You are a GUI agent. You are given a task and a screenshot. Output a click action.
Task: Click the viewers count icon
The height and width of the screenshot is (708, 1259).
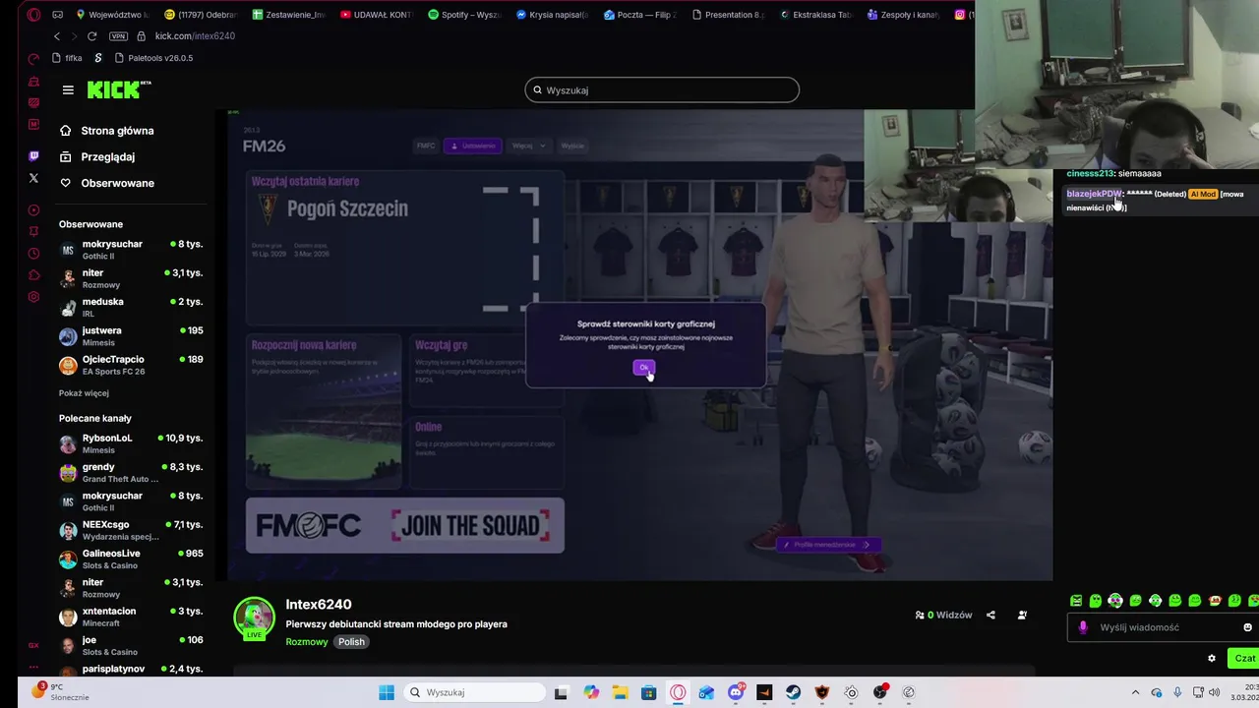(x=920, y=616)
